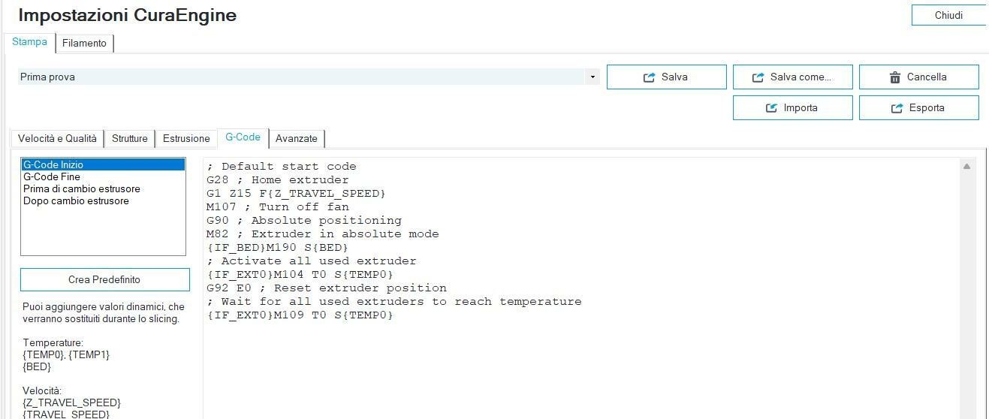Open the Prima prova profile dropdown
Viewport: 989px width, 419px height.
tap(592, 77)
